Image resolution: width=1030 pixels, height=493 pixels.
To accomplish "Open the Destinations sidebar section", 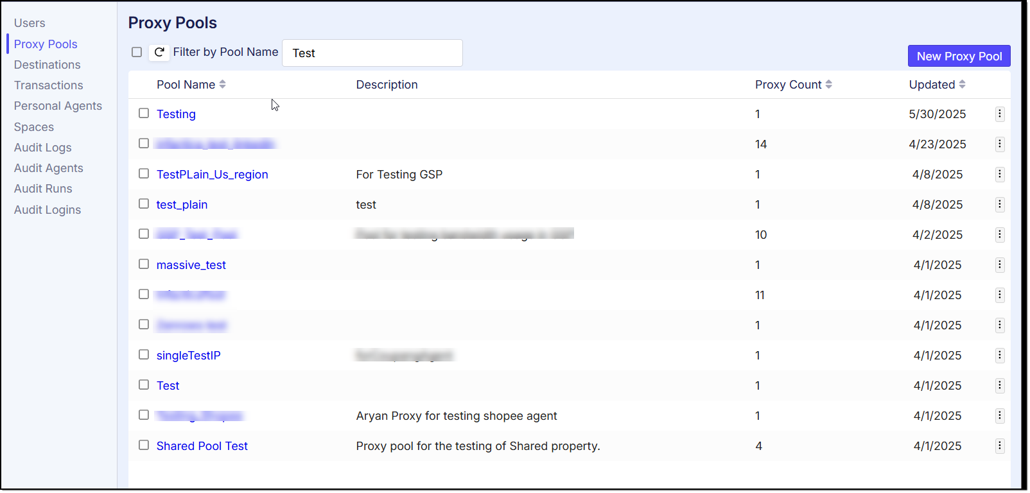I will [x=48, y=65].
